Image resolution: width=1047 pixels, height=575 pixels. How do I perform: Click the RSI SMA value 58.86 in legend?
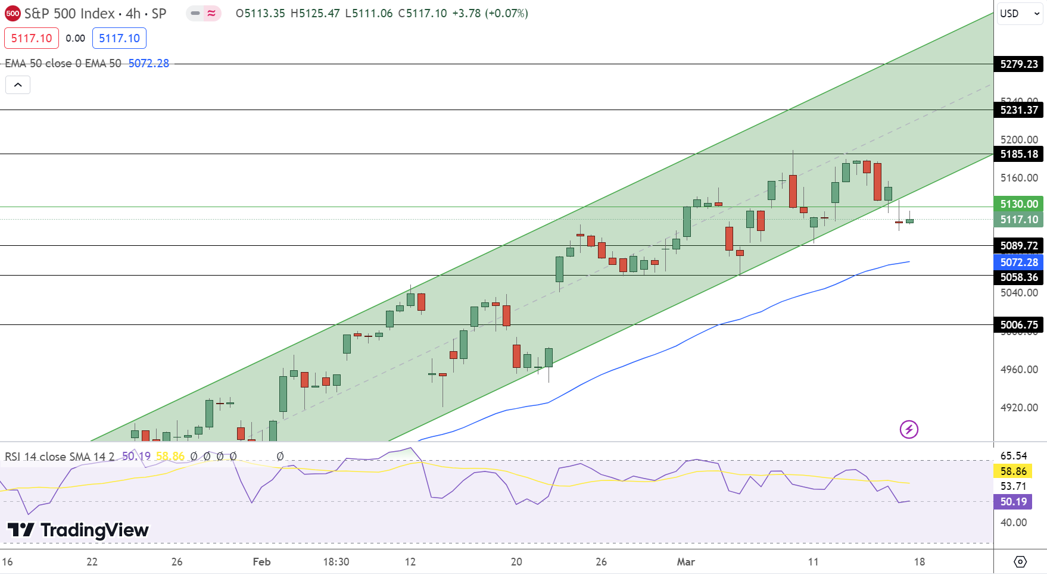[x=170, y=457]
